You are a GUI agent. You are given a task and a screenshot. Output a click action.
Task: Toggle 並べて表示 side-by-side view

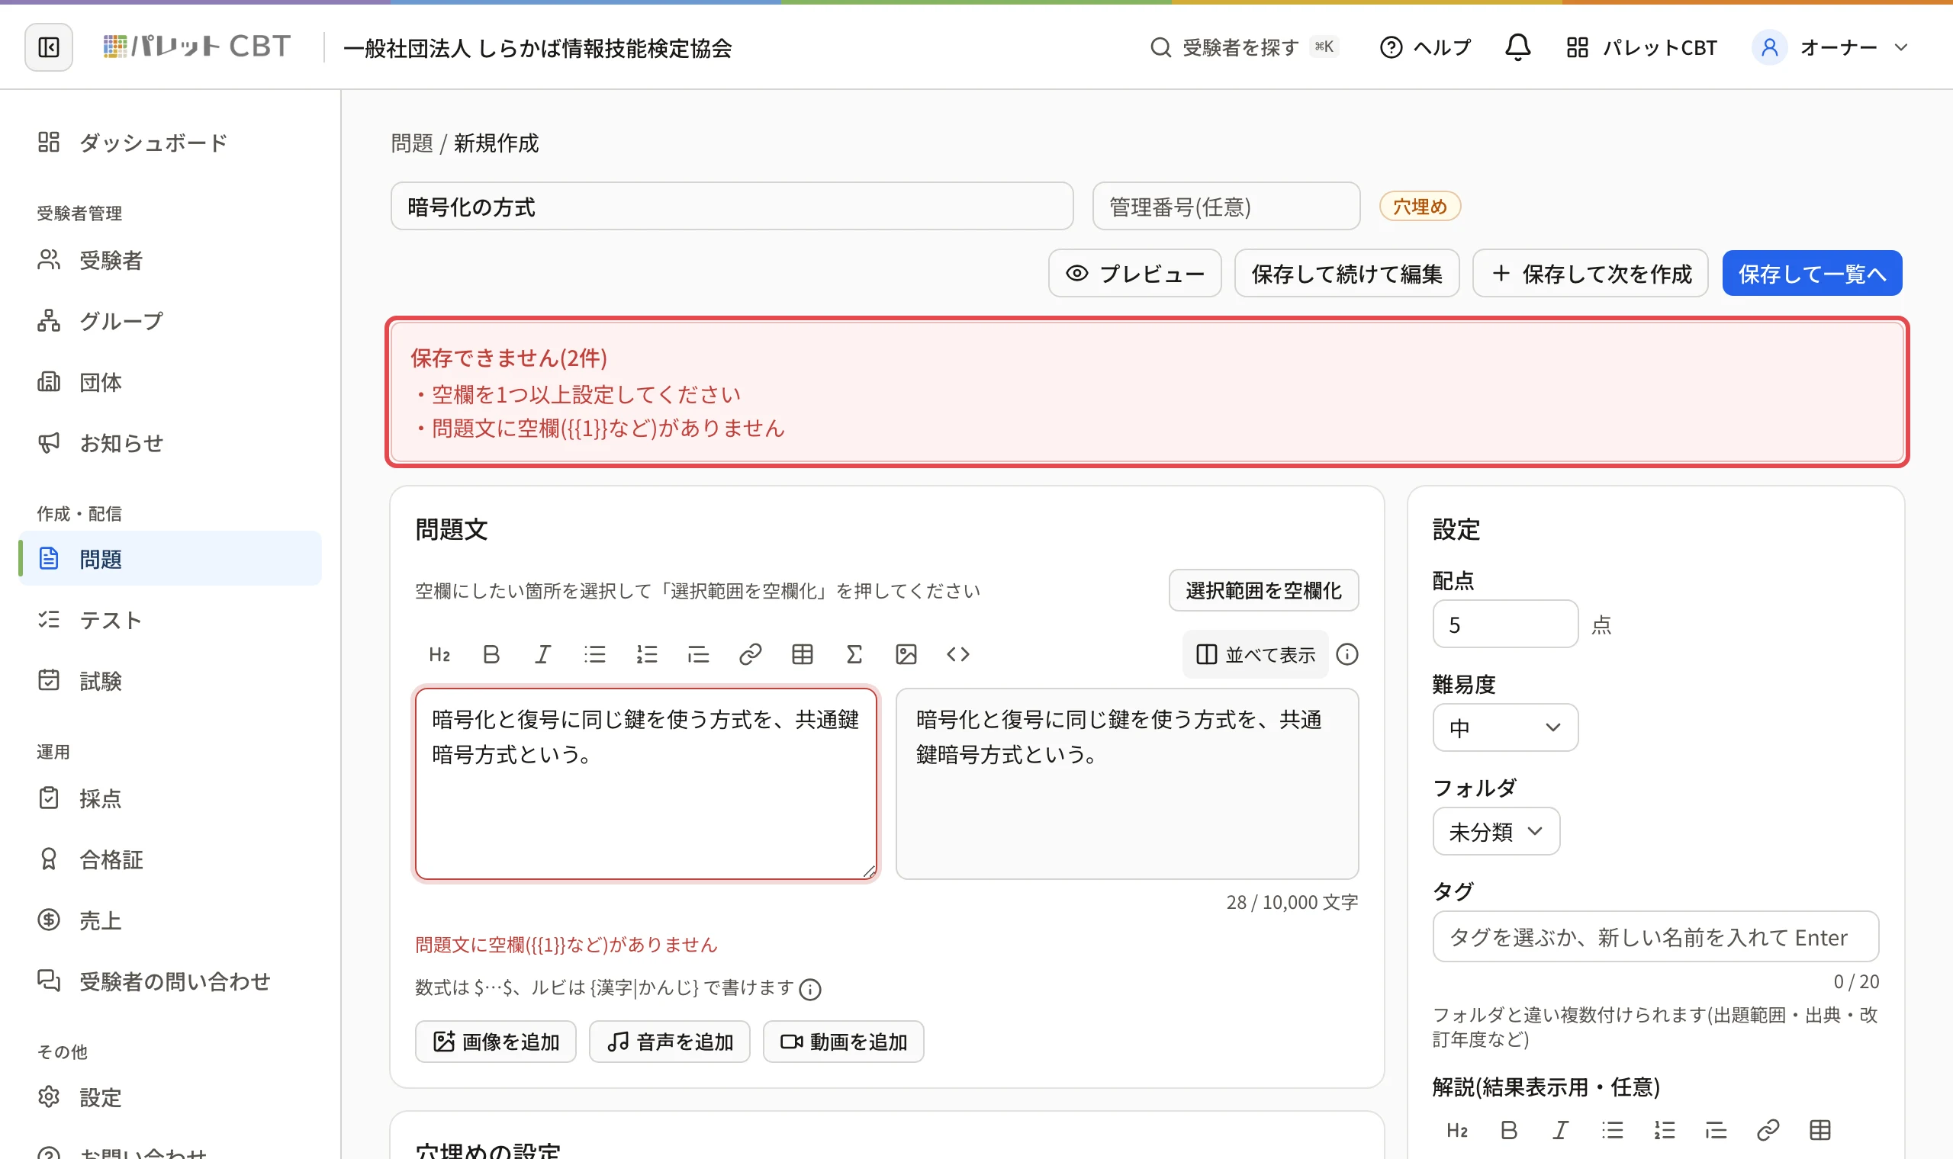coord(1255,653)
